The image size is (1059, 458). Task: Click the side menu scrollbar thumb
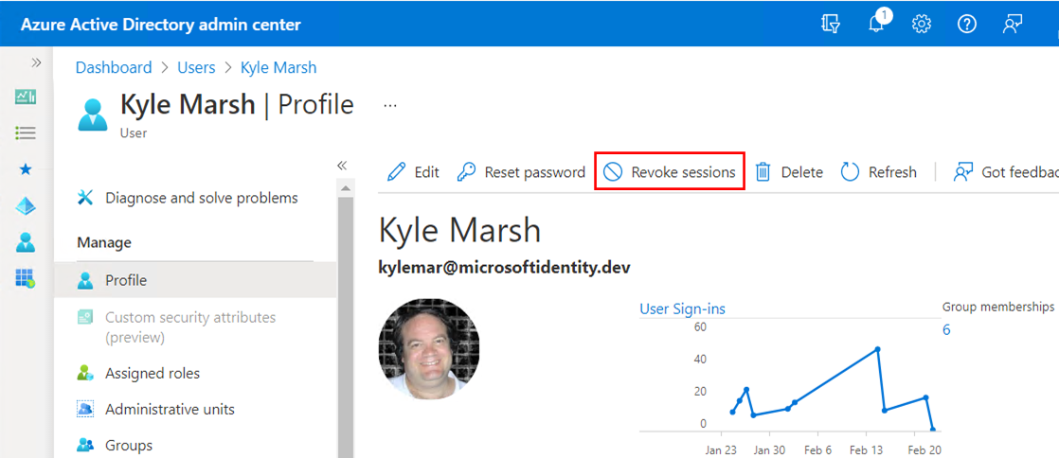[x=345, y=327]
